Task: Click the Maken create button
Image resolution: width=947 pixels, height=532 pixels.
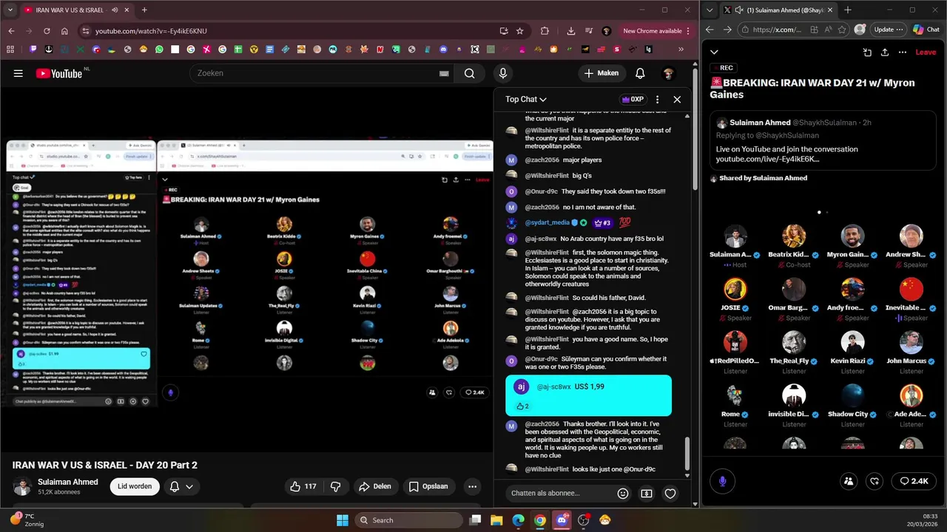Action: click(601, 73)
